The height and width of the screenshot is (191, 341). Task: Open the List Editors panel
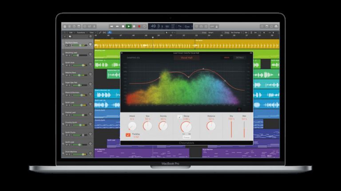[262, 27]
